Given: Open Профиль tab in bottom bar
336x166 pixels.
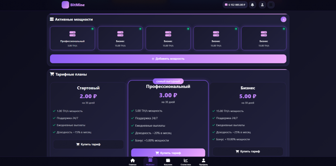Looking at the screenshot, I should click(203, 162).
